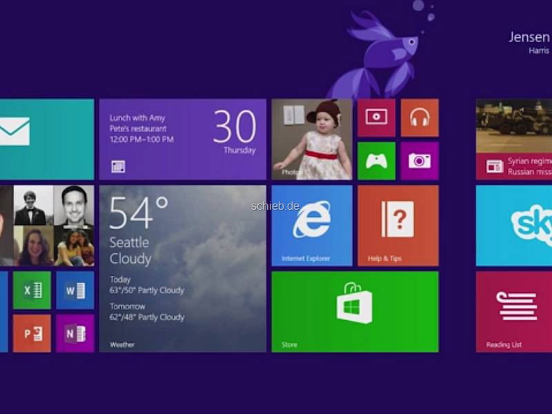Launch Word tile
This screenshot has width=552, height=414.
pos(75,290)
